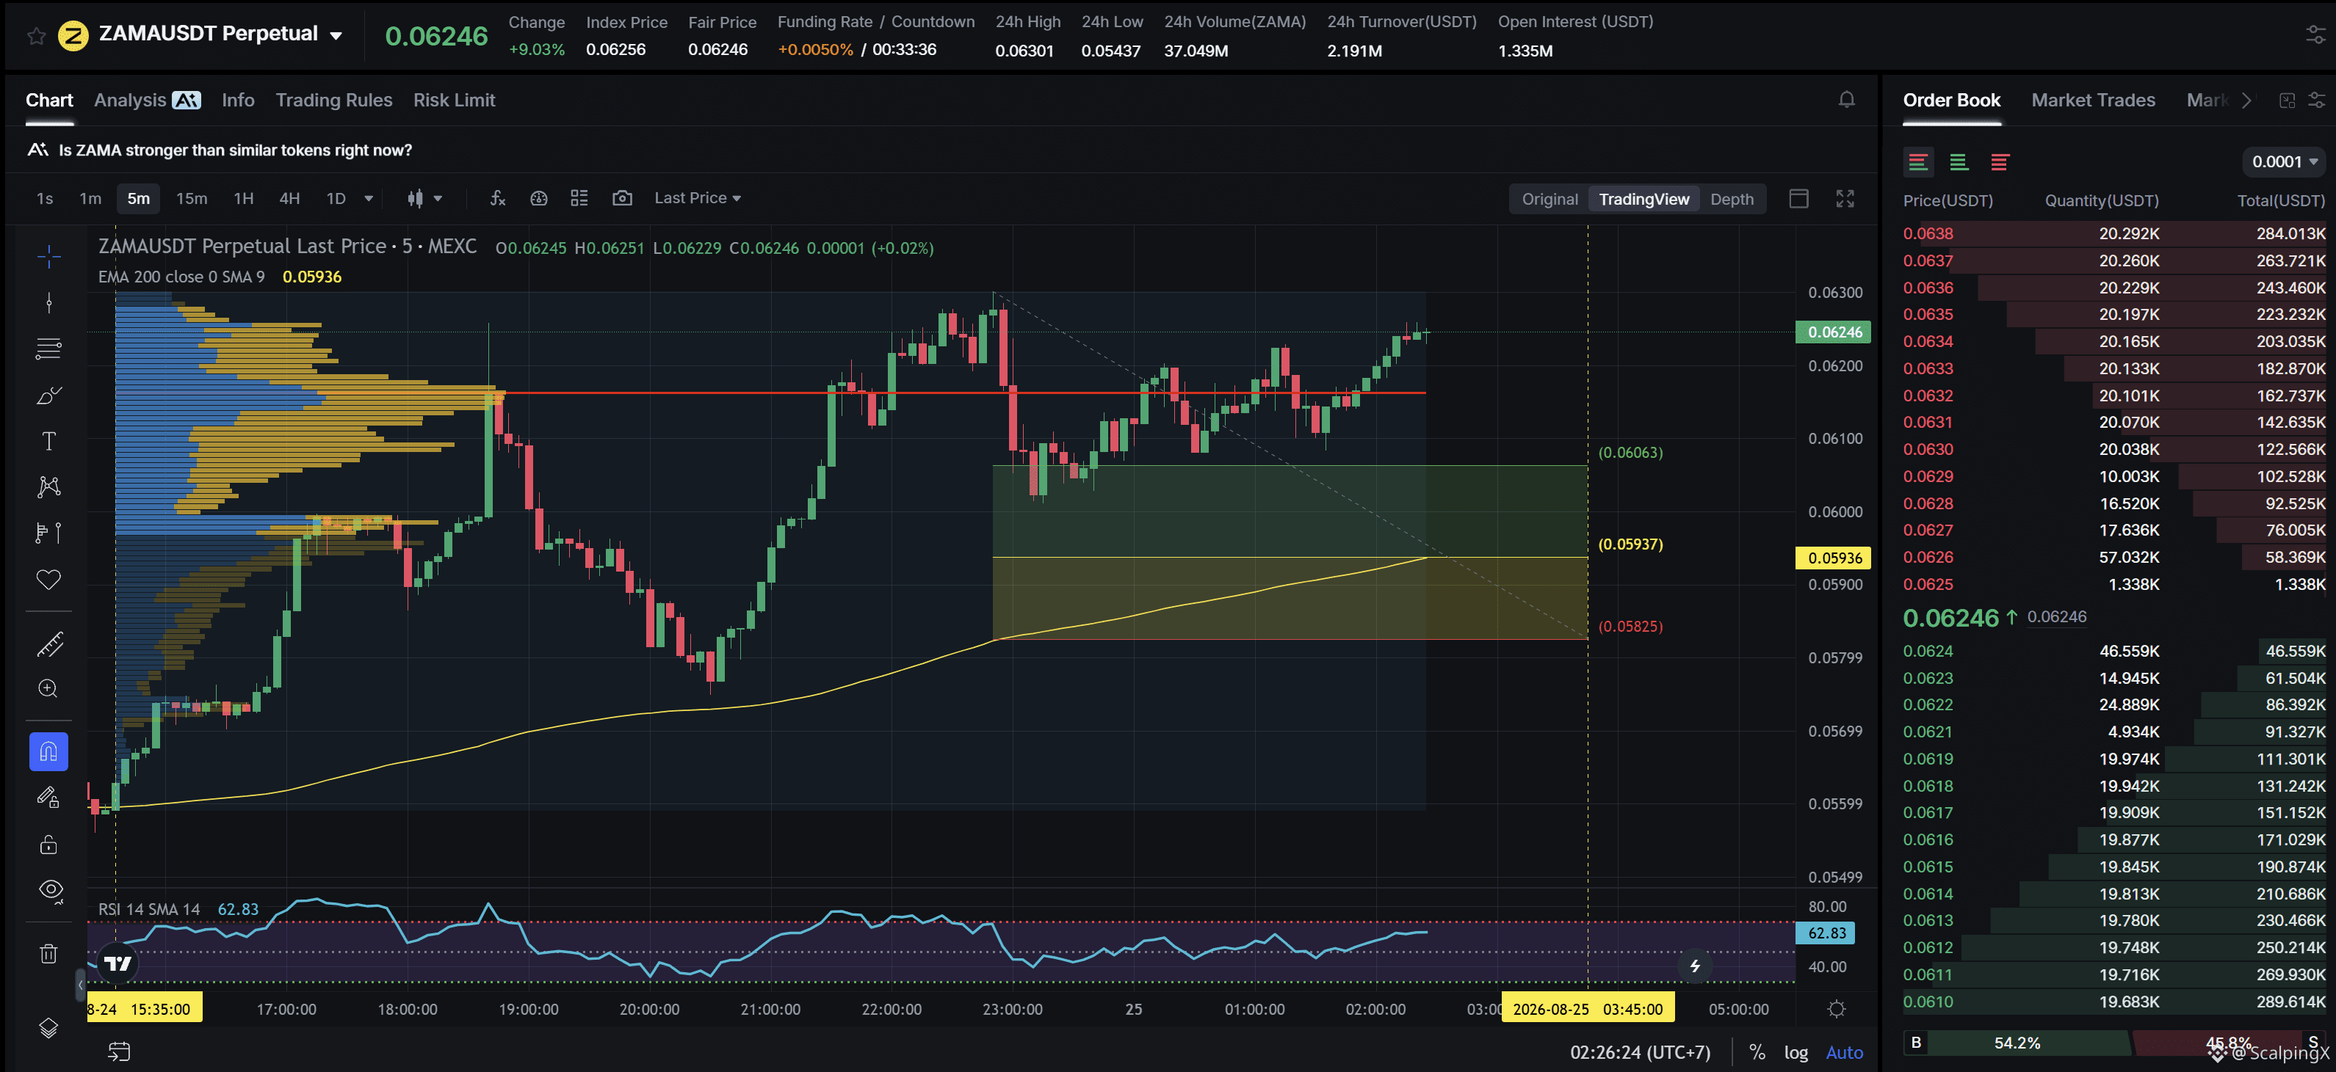Viewport: 2336px width, 1072px height.
Task: Select the 15m timeframe
Action: (x=192, y=198)
